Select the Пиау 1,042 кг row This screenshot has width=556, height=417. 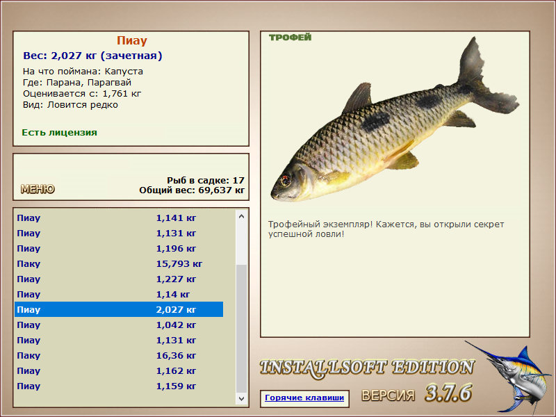pyautogui.click(x=119, y=325)
